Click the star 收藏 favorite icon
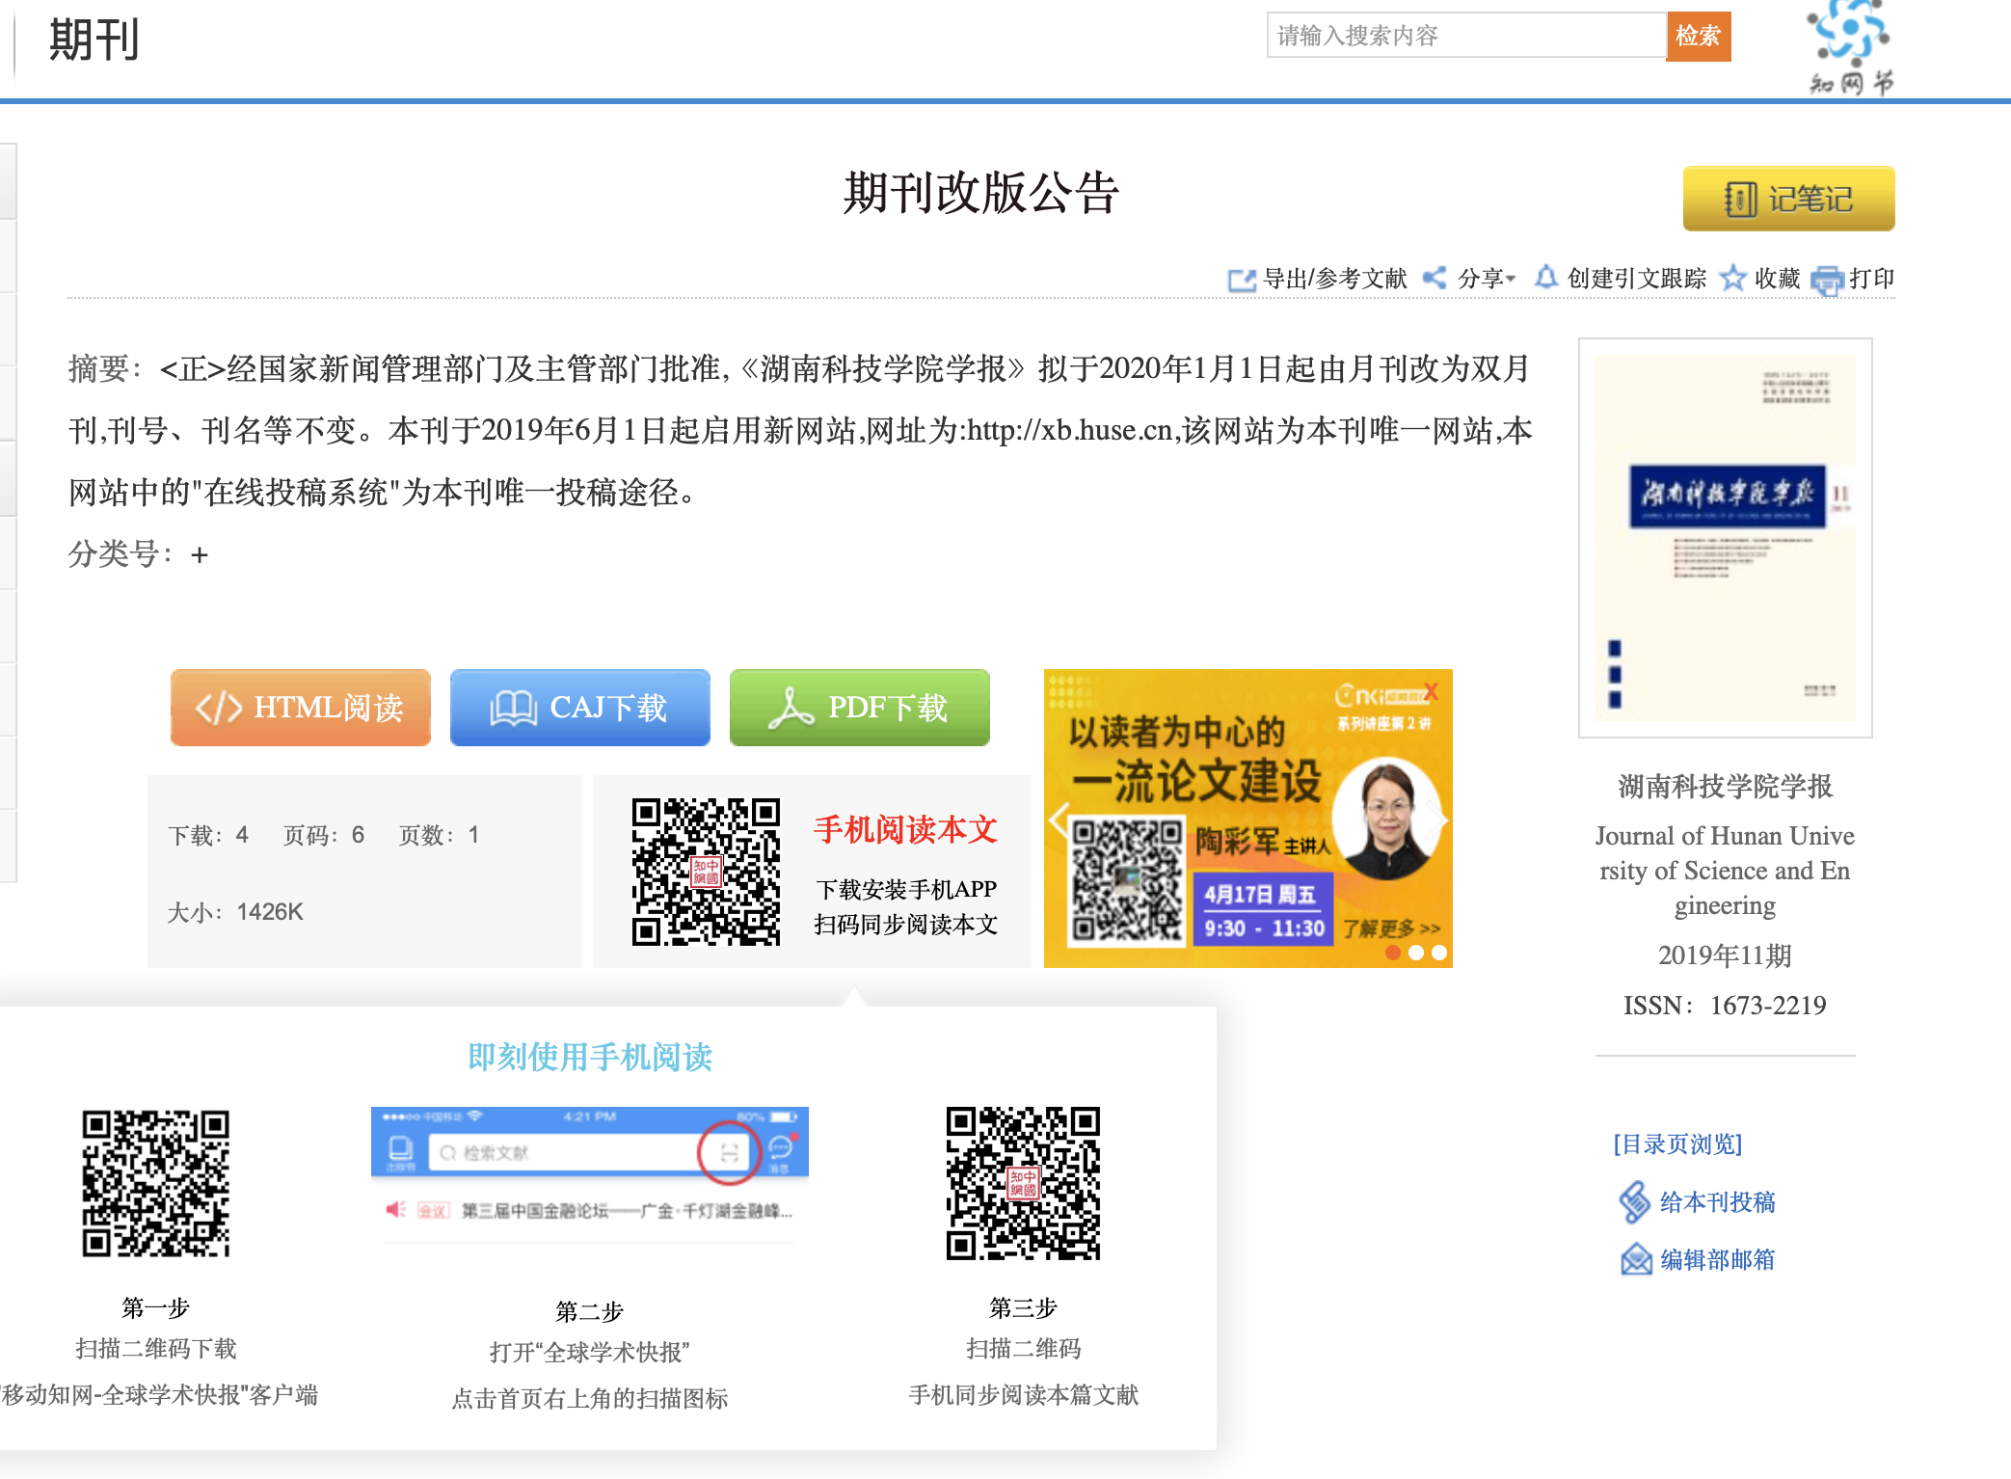2011x1479 pixels. 1732,279
